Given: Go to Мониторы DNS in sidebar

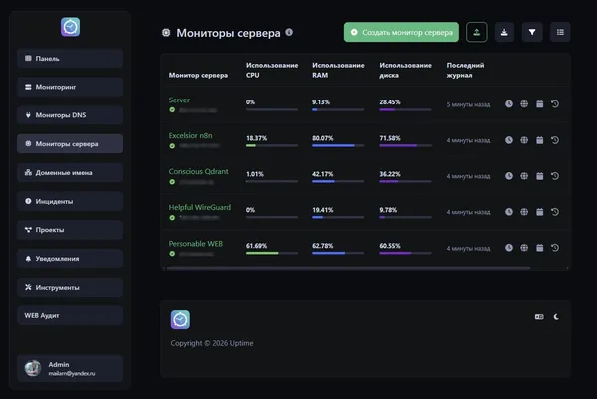Looking at the screenshot, I should coord(70,114).
